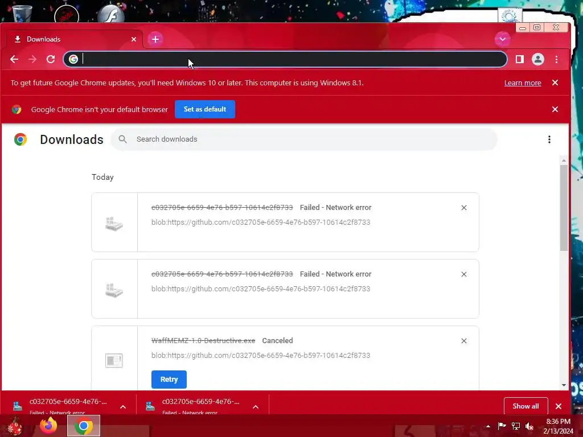Click Set as default button

click(x=205, y=109)
